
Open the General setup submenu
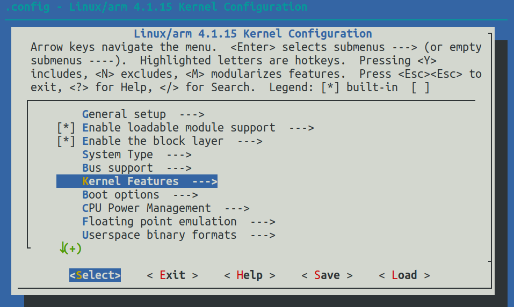click(x=143, y=114)
